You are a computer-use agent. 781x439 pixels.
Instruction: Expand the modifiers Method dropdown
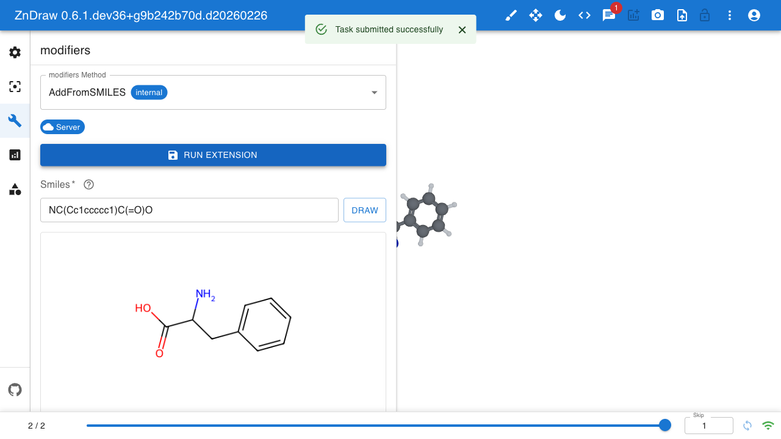click(213, 93)
